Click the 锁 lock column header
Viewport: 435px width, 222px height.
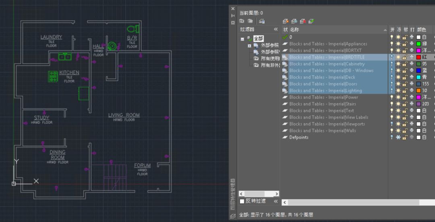pos(406,30)
